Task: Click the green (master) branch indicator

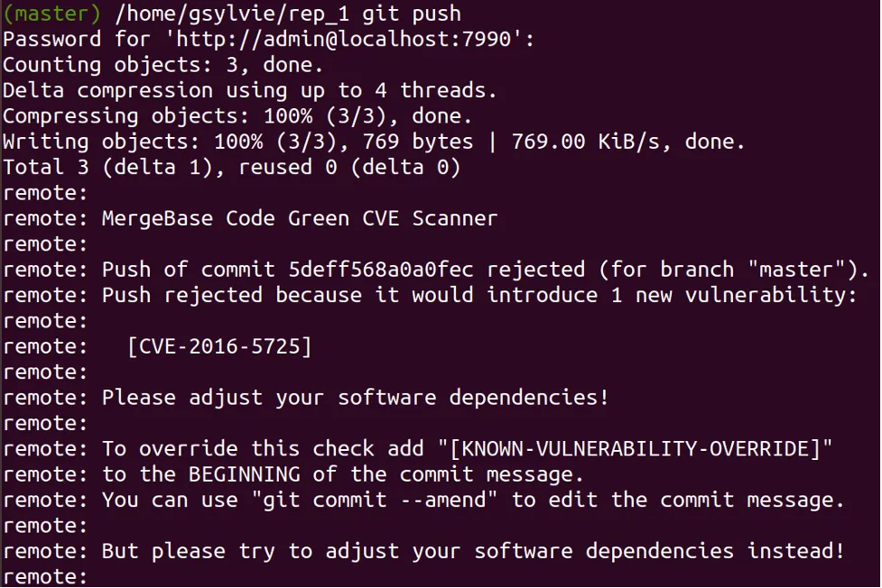Action: [x=51, y=14]
